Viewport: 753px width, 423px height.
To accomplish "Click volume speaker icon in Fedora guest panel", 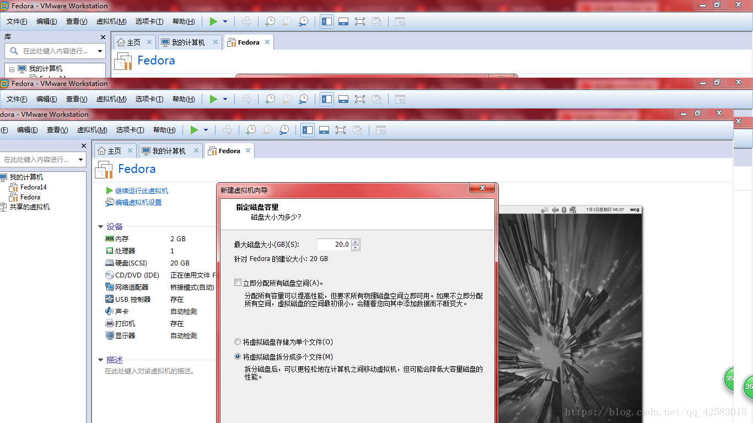I will (556, 209).
